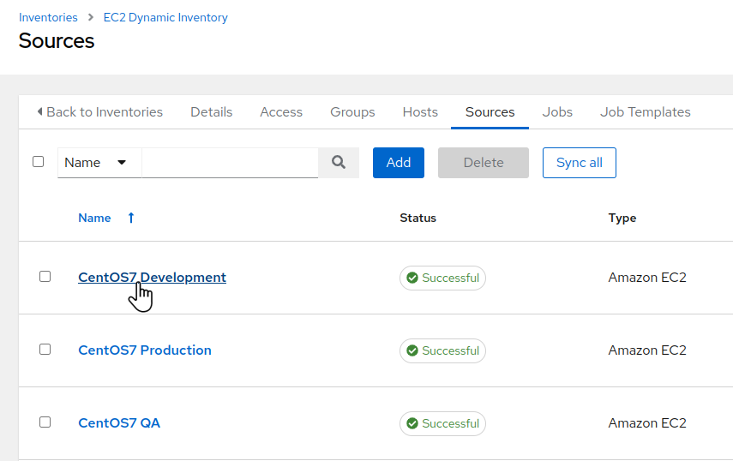Click the search magnifier icon button

(x=339, y=163)
